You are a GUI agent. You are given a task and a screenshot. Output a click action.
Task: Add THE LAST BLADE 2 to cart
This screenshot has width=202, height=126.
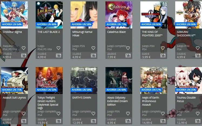point(58,56)
